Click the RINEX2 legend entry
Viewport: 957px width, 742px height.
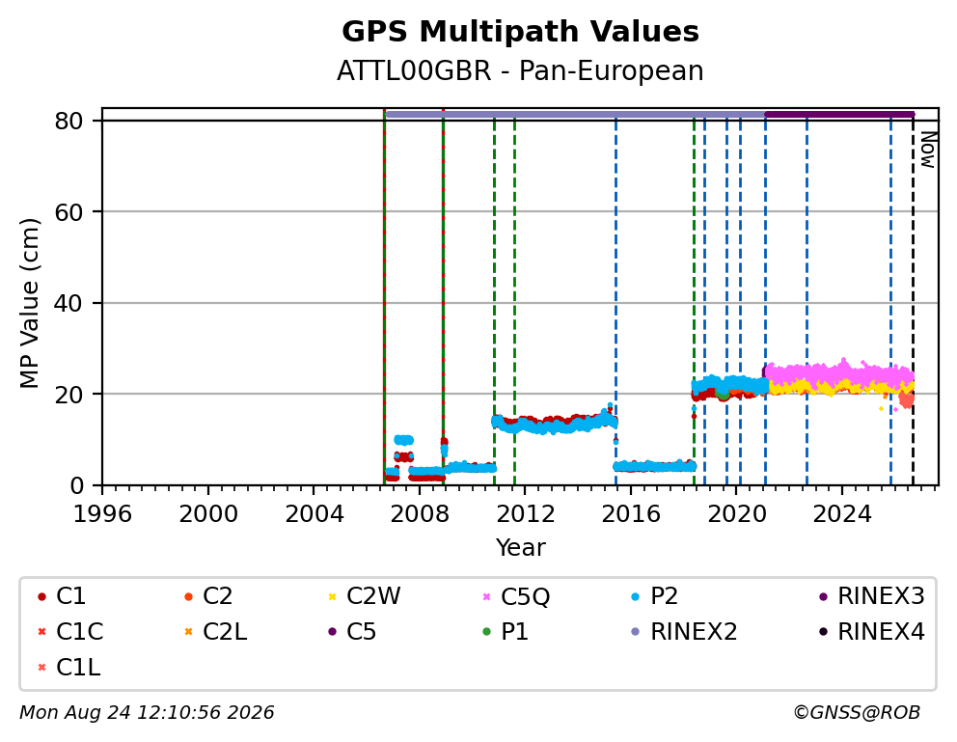tap(684, 632)
